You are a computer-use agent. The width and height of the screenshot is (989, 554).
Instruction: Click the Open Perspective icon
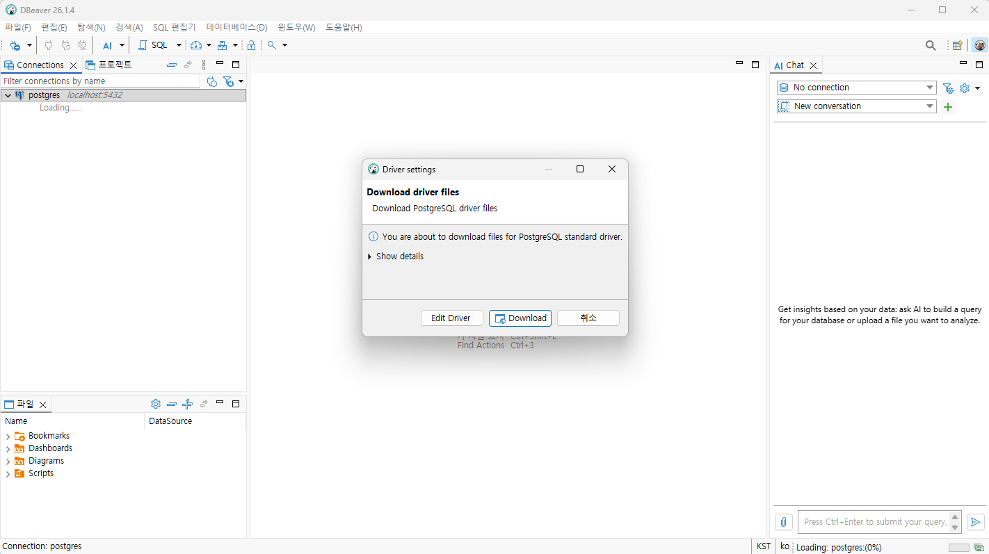tap(958, 45)
